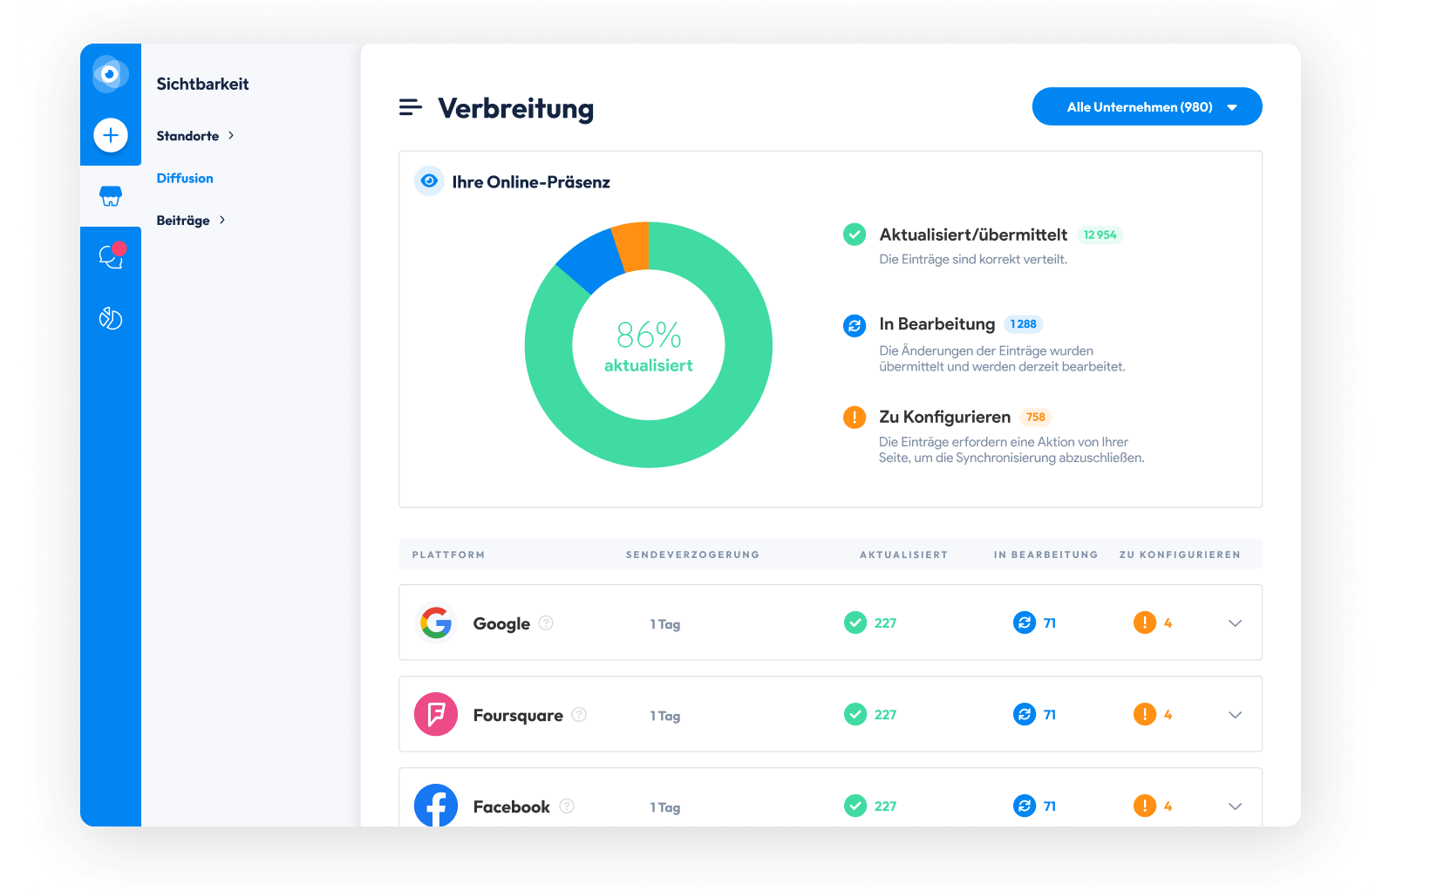Click the sync icon in Facebook row
The image size is (1430, 891).
point(1025,806)
